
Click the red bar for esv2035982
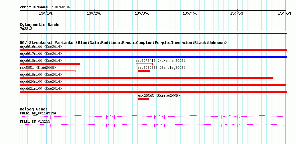coord(144,71)
